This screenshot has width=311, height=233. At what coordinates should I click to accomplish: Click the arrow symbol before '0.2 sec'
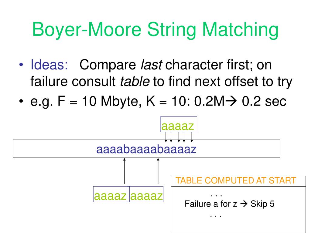click(231, 101)
